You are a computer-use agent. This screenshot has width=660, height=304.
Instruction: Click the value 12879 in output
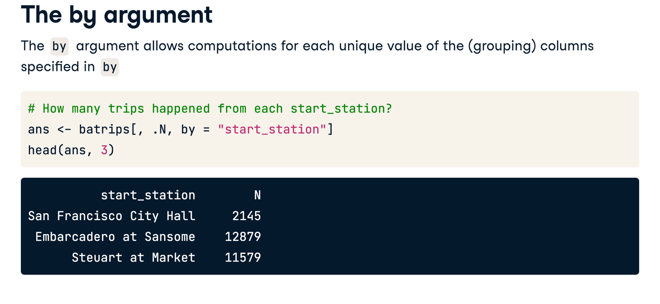243,237
